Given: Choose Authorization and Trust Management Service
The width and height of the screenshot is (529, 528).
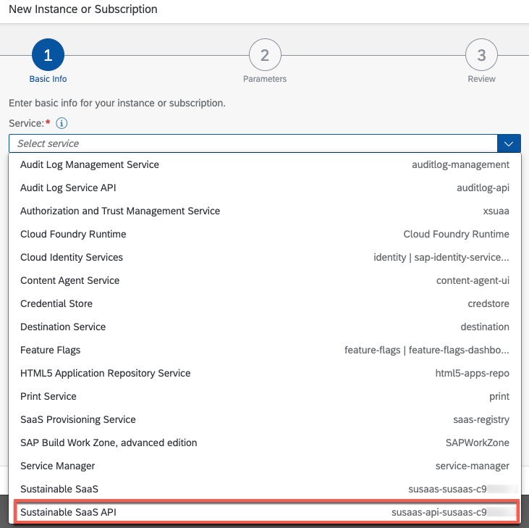Looking at the screenshot, I should click(265, 211).
